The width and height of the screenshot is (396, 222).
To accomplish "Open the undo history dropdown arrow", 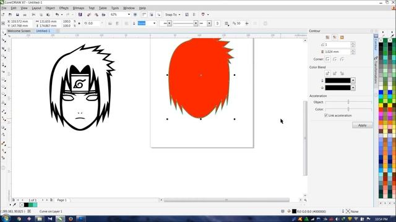I will click(62, 15).
